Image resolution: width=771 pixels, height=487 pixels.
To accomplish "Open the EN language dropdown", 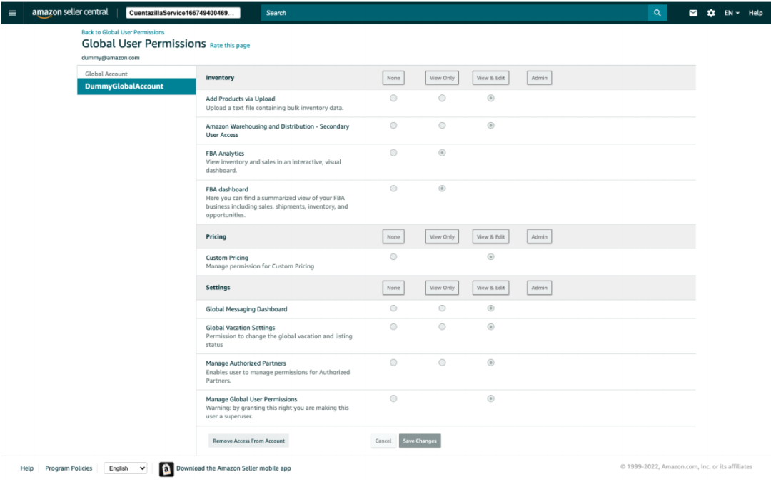I will pos(732,13).
